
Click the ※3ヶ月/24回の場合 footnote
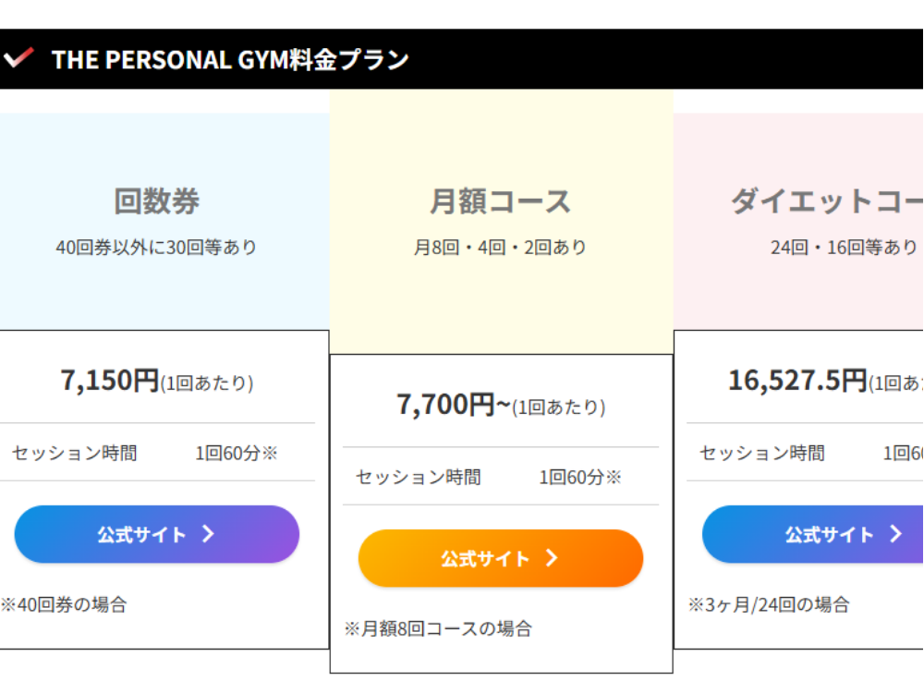click(769, 605)
